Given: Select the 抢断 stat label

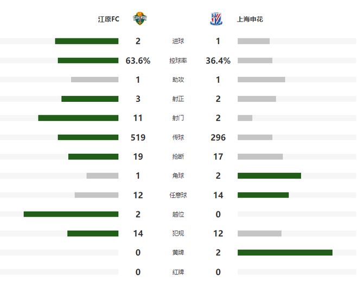Looking at the screenshot, I should click(x=178, y=156).
